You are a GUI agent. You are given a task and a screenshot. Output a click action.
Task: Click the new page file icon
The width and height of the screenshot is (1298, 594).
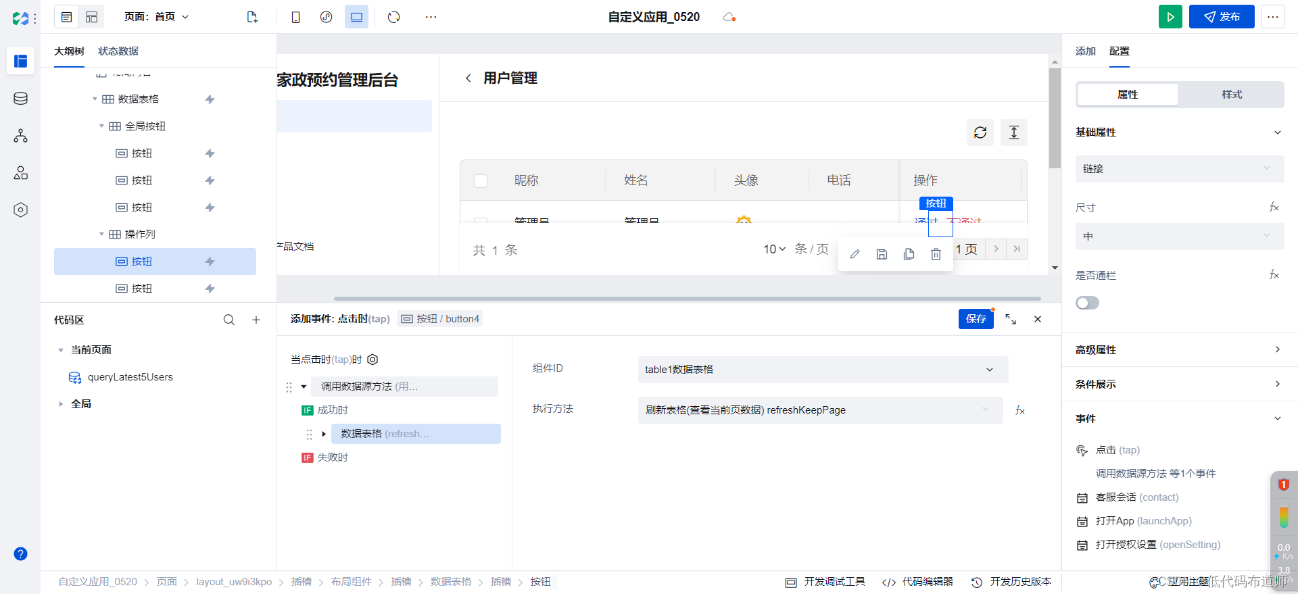tap(252, 17)
